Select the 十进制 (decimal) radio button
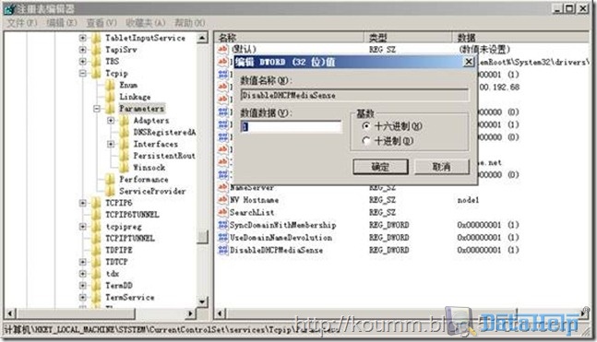Image resolution: width=597 pixels, height=342 pixels. click(366, 141)
